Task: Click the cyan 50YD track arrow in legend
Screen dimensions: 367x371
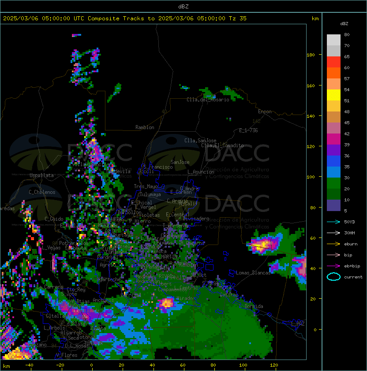Action: tap(333, 222)
